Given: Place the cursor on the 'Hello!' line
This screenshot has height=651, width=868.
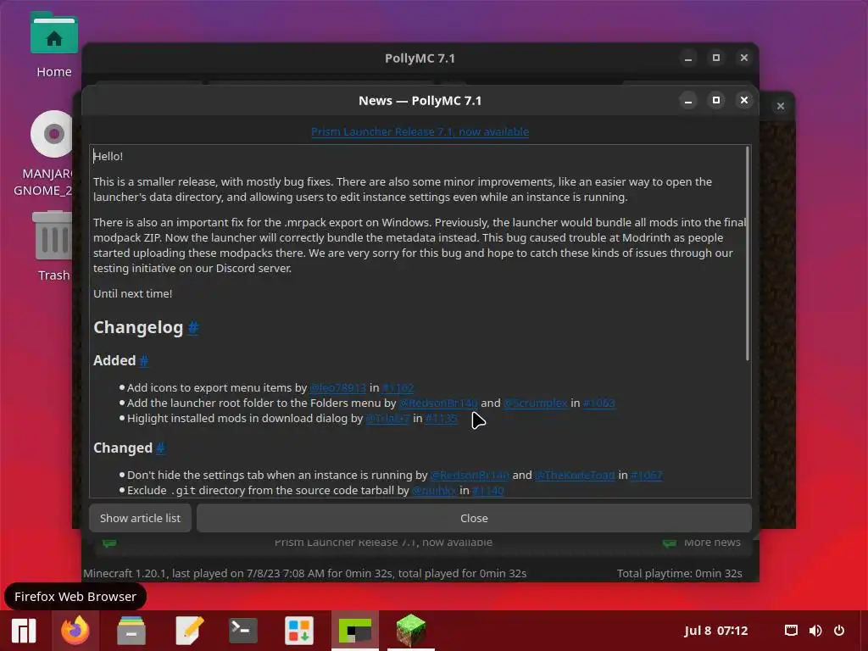Looking at the screenshot, I should (108, 157).
